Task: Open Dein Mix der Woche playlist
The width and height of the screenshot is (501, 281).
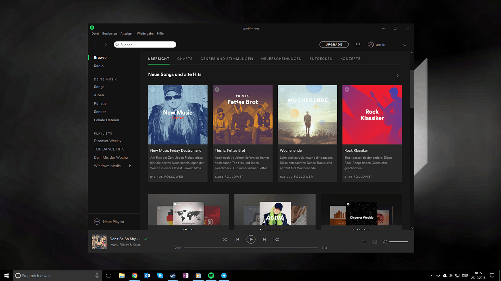Action: tap(111, 157)
